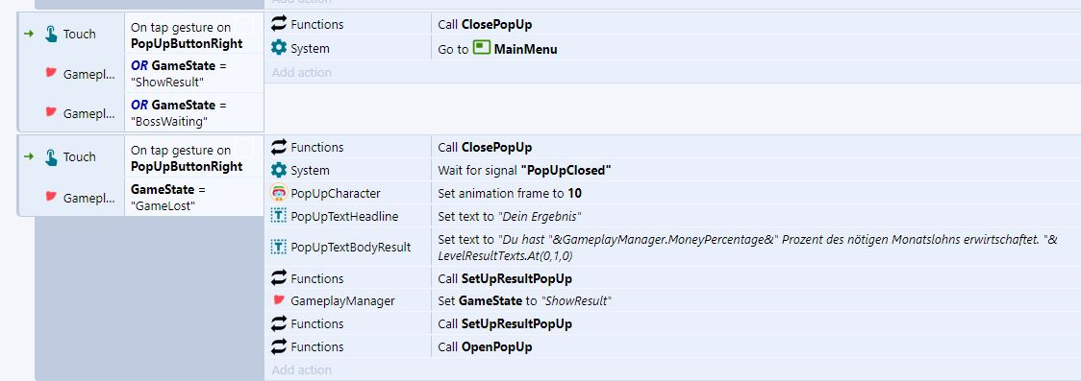The height and width of the screenshot is (381, 1081).
Task: Click the System gear icon for Wait for signal
Action: pyautogui.click(x=279, y=170)
